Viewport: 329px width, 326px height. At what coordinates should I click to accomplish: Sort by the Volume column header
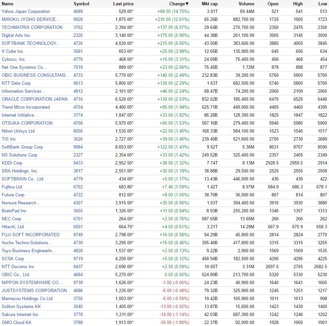coord(246,4)
